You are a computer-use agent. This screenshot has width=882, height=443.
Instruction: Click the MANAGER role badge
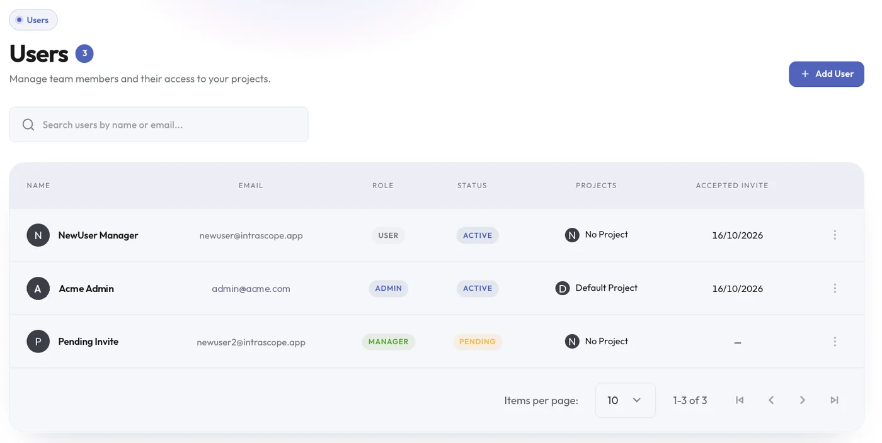(389, 342)
